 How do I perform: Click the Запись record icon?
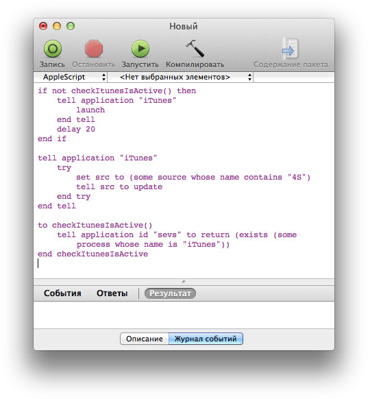(53, 49)
